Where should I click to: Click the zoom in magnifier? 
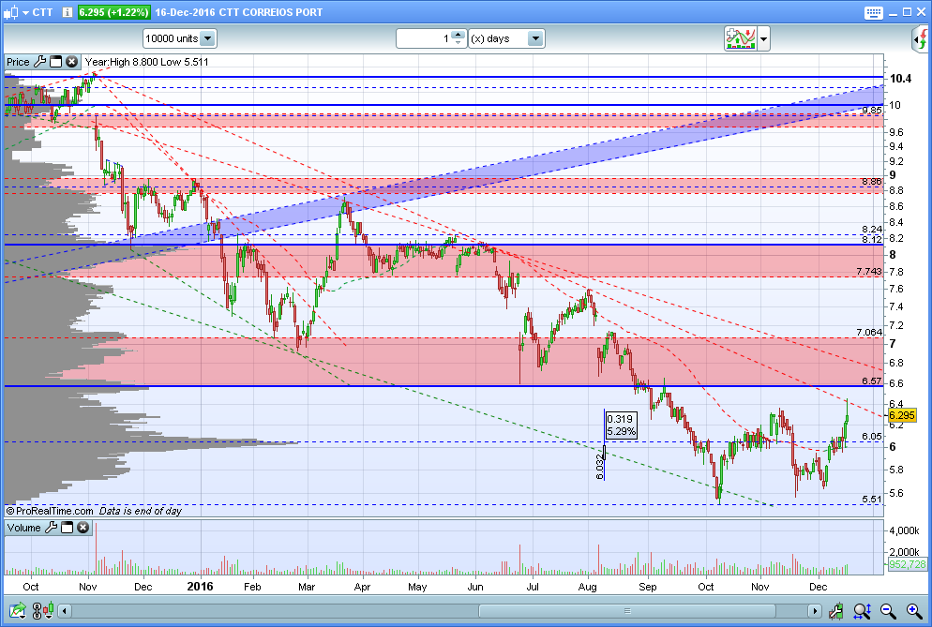pyautogui.click(x=914, y=610)
